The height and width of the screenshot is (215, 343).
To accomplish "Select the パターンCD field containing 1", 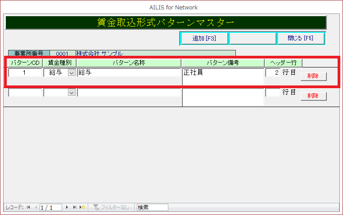I will tap(25, 73).
